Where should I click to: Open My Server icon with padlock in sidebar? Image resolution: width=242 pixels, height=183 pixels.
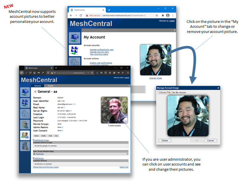[25, 146]
